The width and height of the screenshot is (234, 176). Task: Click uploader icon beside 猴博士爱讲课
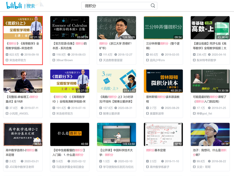pos(100,114)
